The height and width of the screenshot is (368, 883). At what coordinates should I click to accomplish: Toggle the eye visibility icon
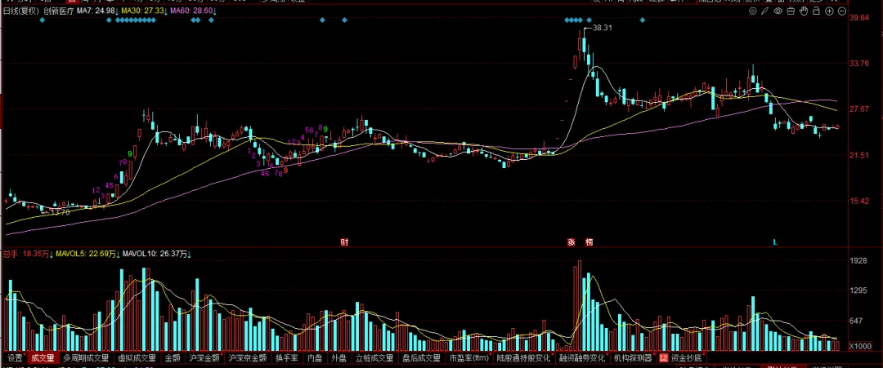click(778, 11)
